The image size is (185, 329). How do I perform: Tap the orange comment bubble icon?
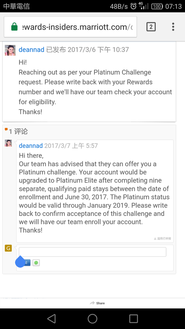(x=6, y=129)
